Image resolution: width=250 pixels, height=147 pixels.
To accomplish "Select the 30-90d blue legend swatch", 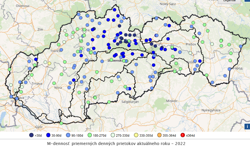I will (49, 135).
